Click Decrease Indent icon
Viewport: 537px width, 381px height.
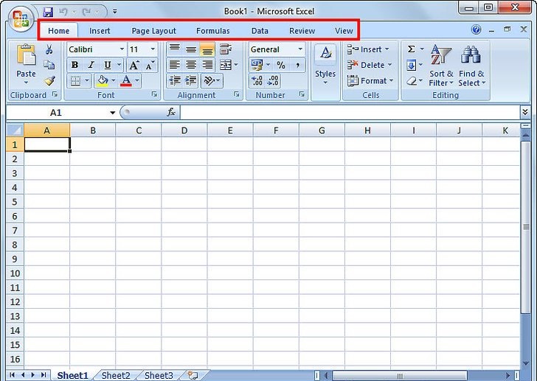click(x=175, y=81)
